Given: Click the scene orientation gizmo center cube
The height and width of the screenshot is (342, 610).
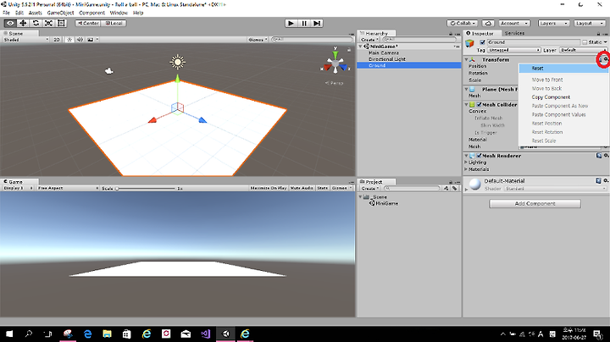Looking at the screenshot, I should pos(335,63).
